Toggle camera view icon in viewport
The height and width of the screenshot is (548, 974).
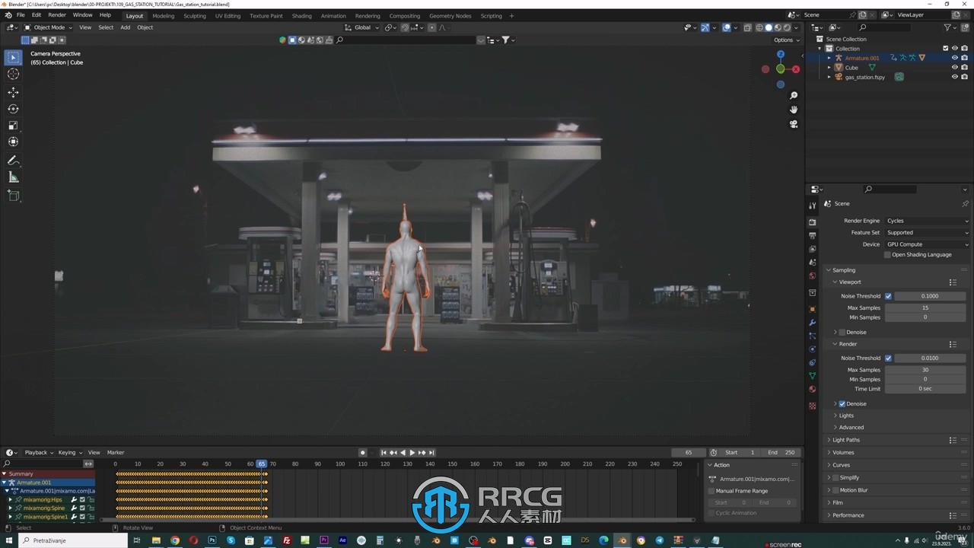[x=794, y=124]
